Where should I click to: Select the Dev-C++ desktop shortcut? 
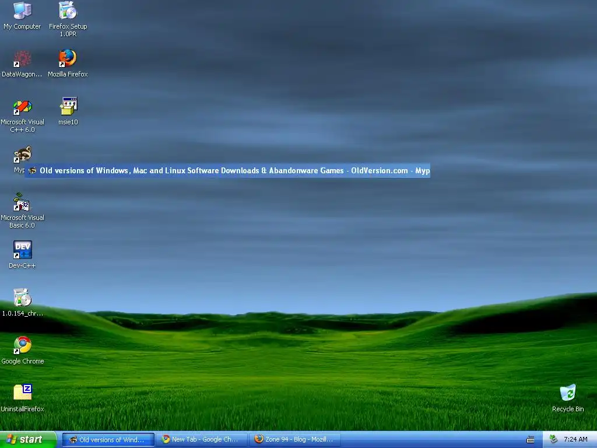click(22, 254)
